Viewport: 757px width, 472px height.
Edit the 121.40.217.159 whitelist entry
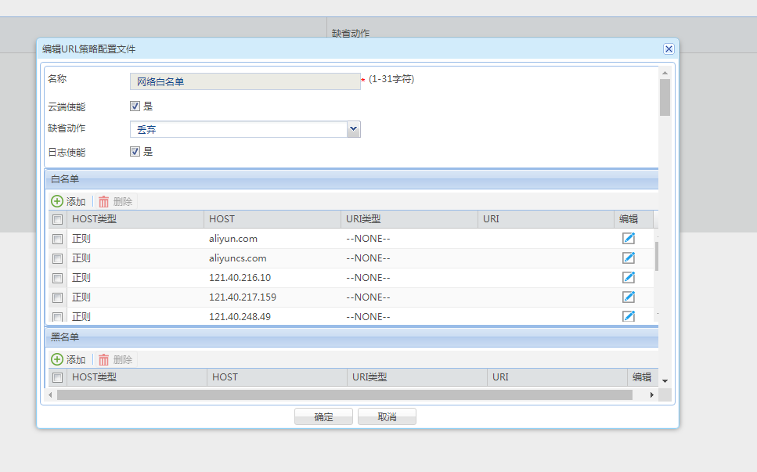[628, 297]
